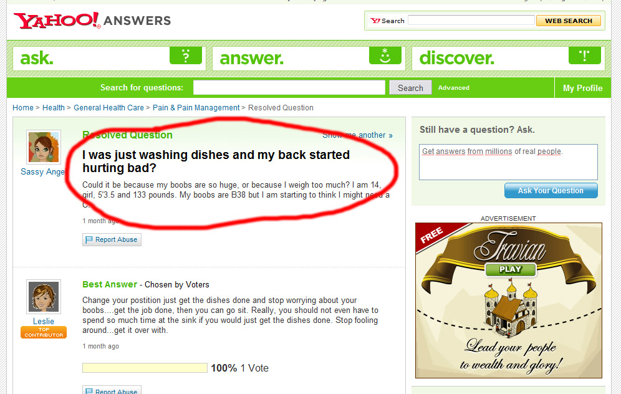Click the Advanced search link
Image resolution: width=621 pixels, height=394 pixels.
pyautogui.click(x=453, y=88)
